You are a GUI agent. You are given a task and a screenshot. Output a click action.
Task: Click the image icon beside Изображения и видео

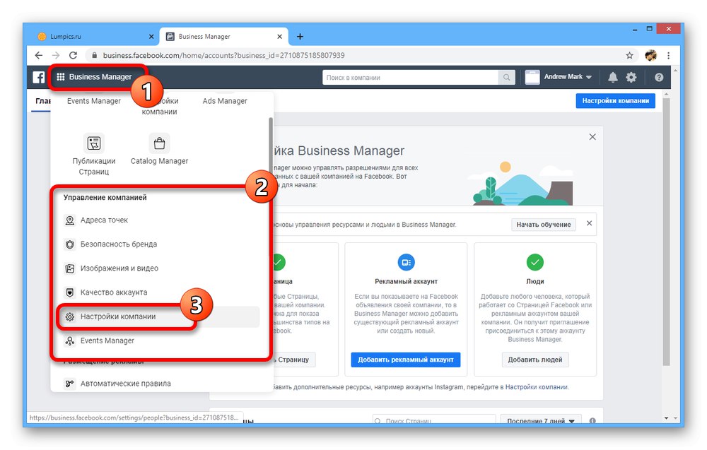69,268
